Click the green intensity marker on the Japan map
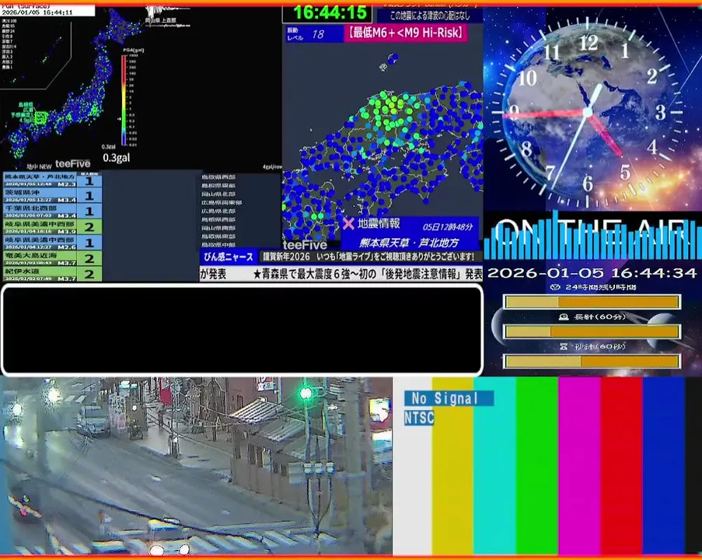702x560 pixels. pos(40,117)
